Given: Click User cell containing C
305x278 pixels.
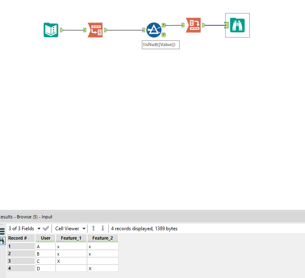Looking at the screenshot, I should coord(45,261).
